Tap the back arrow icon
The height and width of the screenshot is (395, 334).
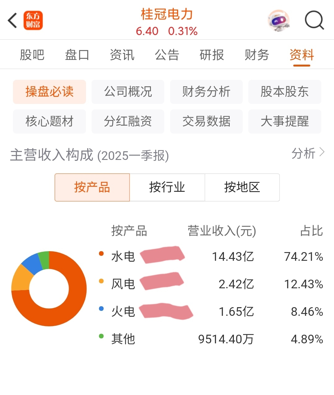point(12,21)
